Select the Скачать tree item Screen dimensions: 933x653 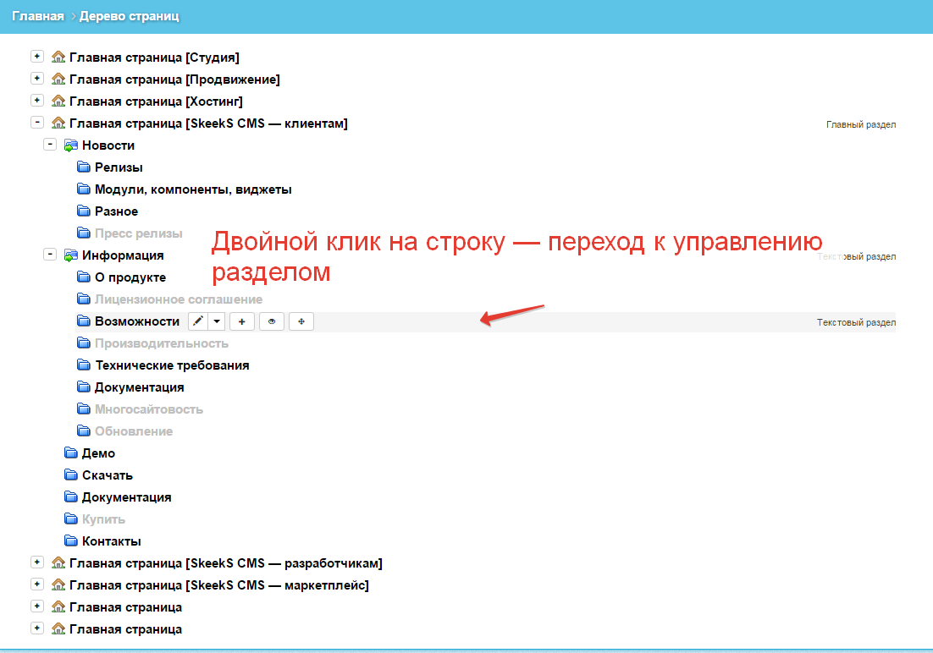108,475
